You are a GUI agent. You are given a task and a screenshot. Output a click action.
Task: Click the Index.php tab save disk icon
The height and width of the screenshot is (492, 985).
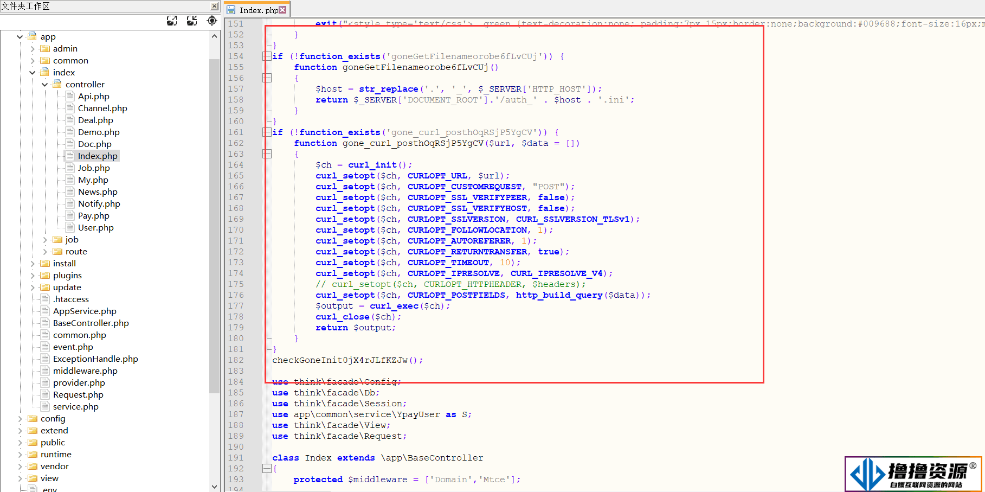click(231, 10)
